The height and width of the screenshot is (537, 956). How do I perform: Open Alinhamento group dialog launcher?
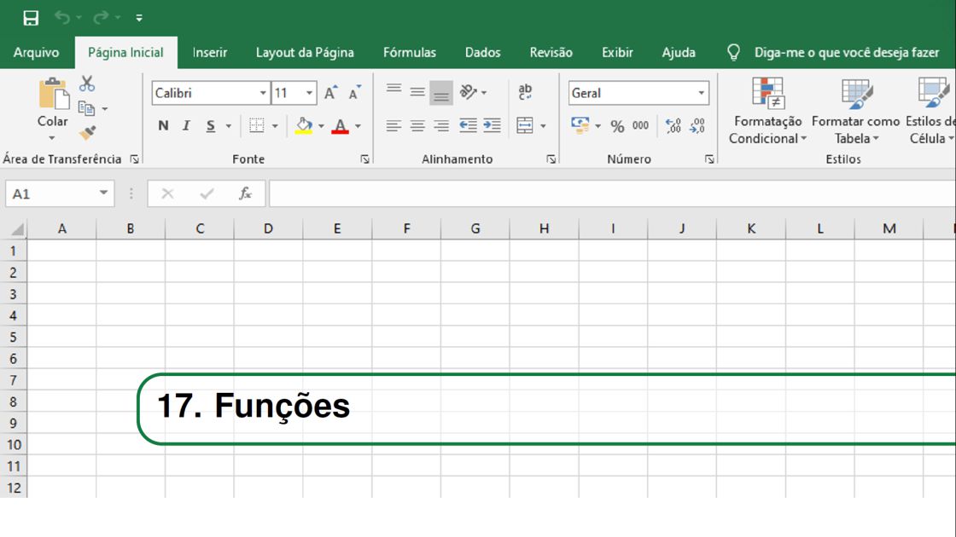click(551, 159)
